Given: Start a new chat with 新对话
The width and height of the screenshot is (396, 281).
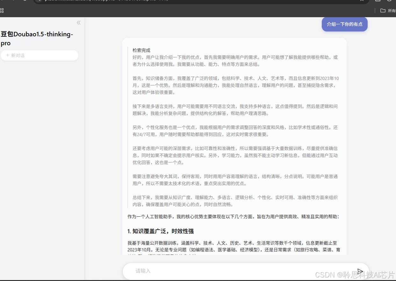Looking at the screenshot, I should click(x=40, y=55).
